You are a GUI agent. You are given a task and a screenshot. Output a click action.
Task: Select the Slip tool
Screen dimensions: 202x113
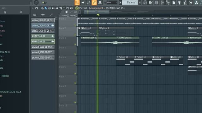(57, 8)
